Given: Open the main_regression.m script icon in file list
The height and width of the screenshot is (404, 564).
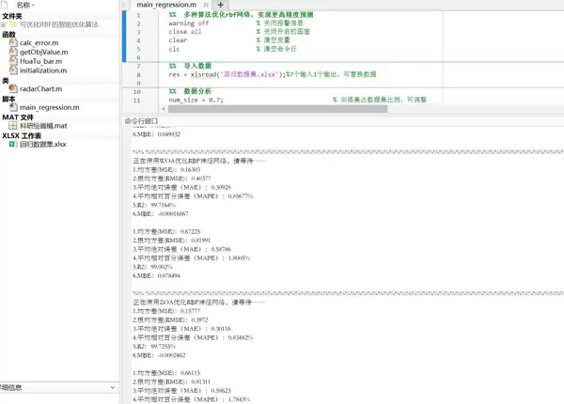Looking at the screenshot, I should (x=12, y=107).
